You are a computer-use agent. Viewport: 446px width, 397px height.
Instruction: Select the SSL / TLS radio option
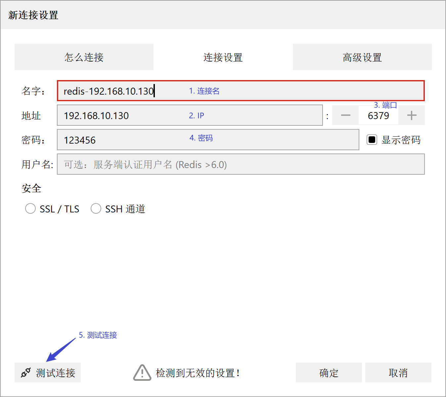[30, 209]
